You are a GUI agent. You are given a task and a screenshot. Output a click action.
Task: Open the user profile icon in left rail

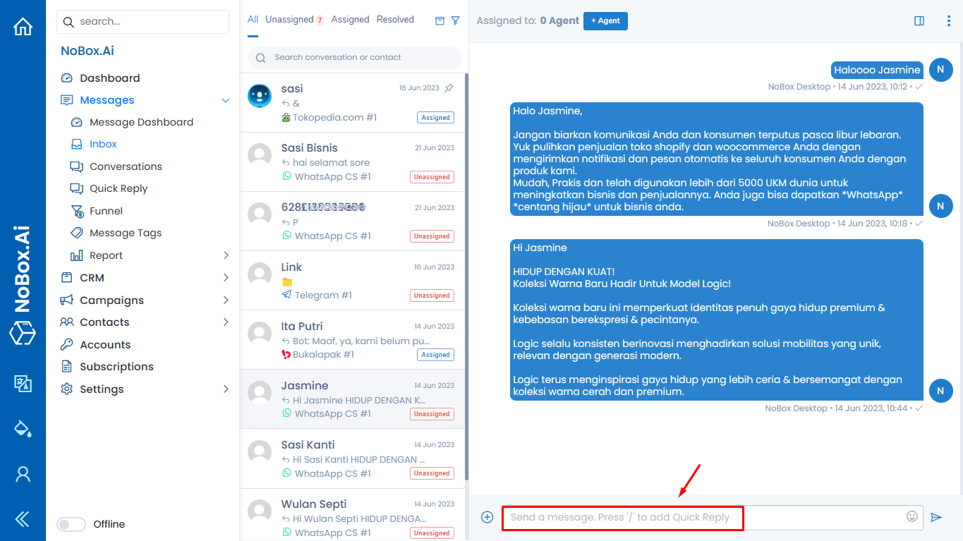23,474
